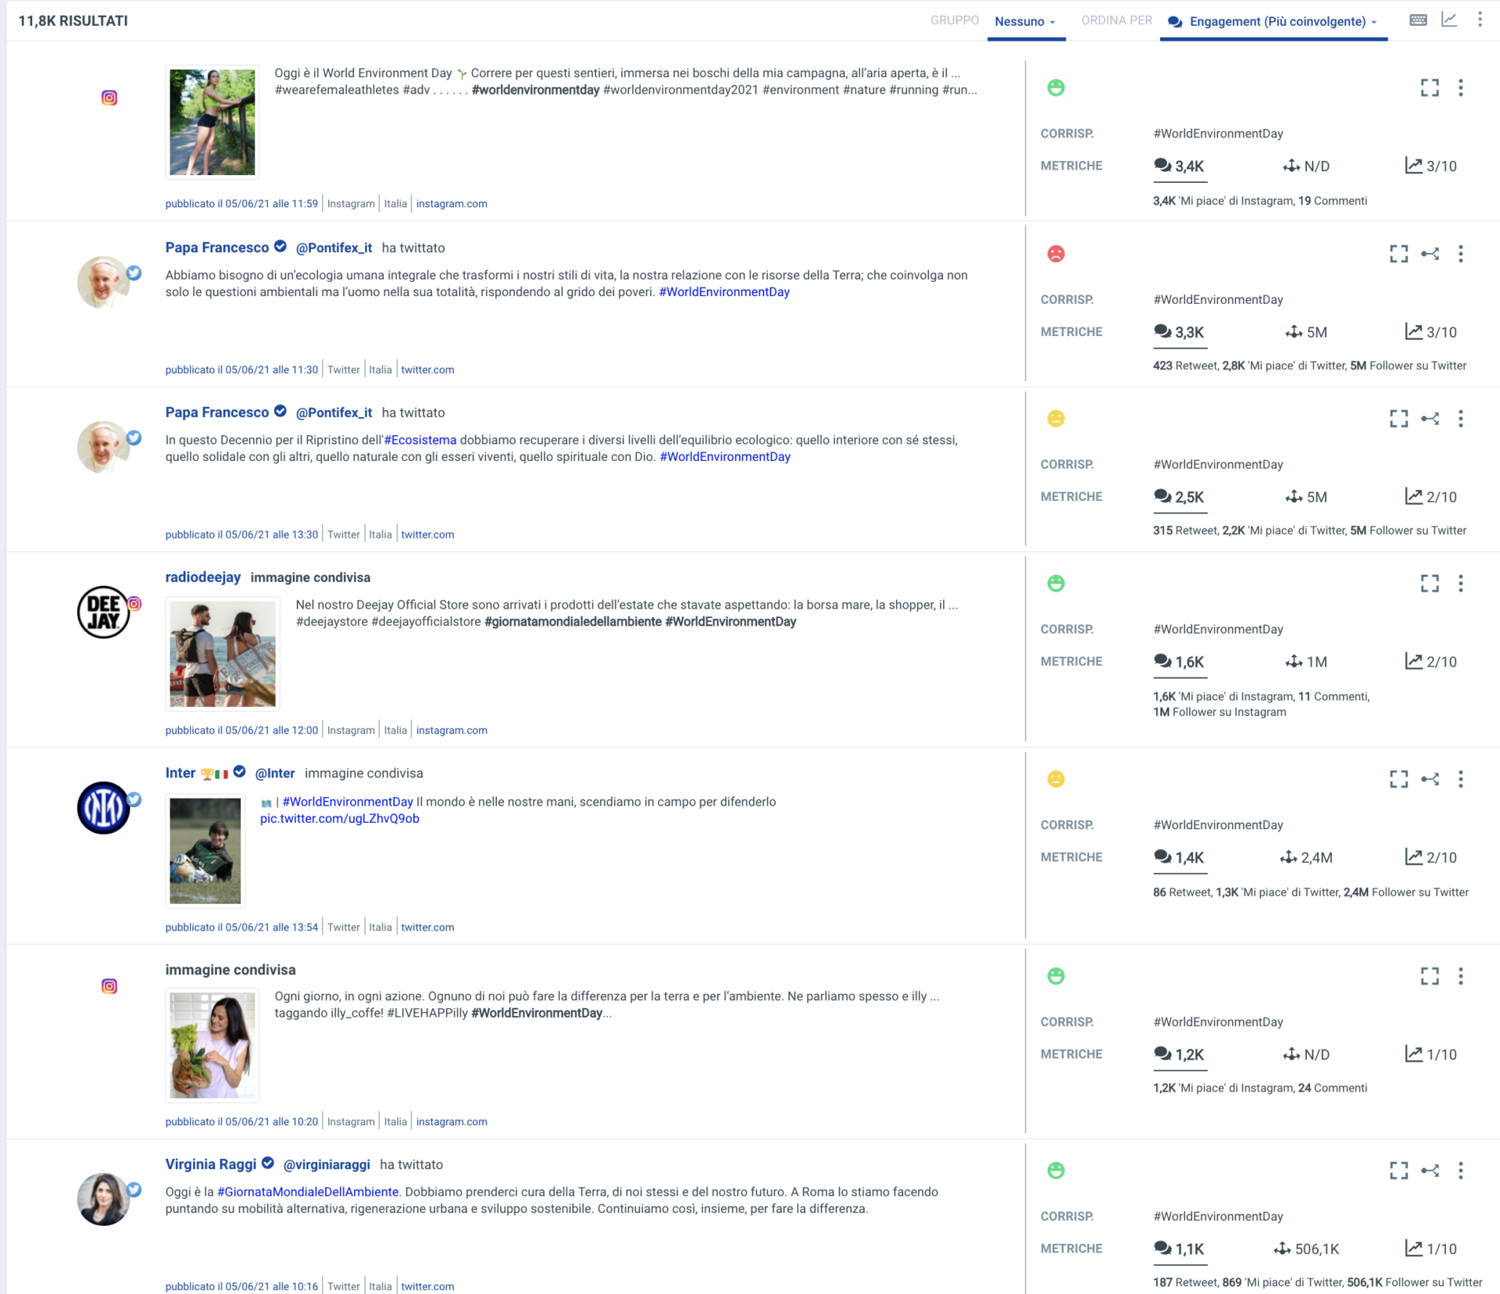Click the 3,4K engagement metric

1179,166
